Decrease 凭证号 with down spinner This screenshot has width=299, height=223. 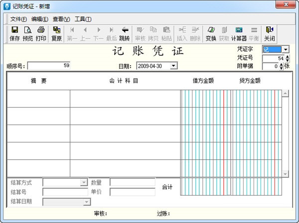[x=288, y=60]
